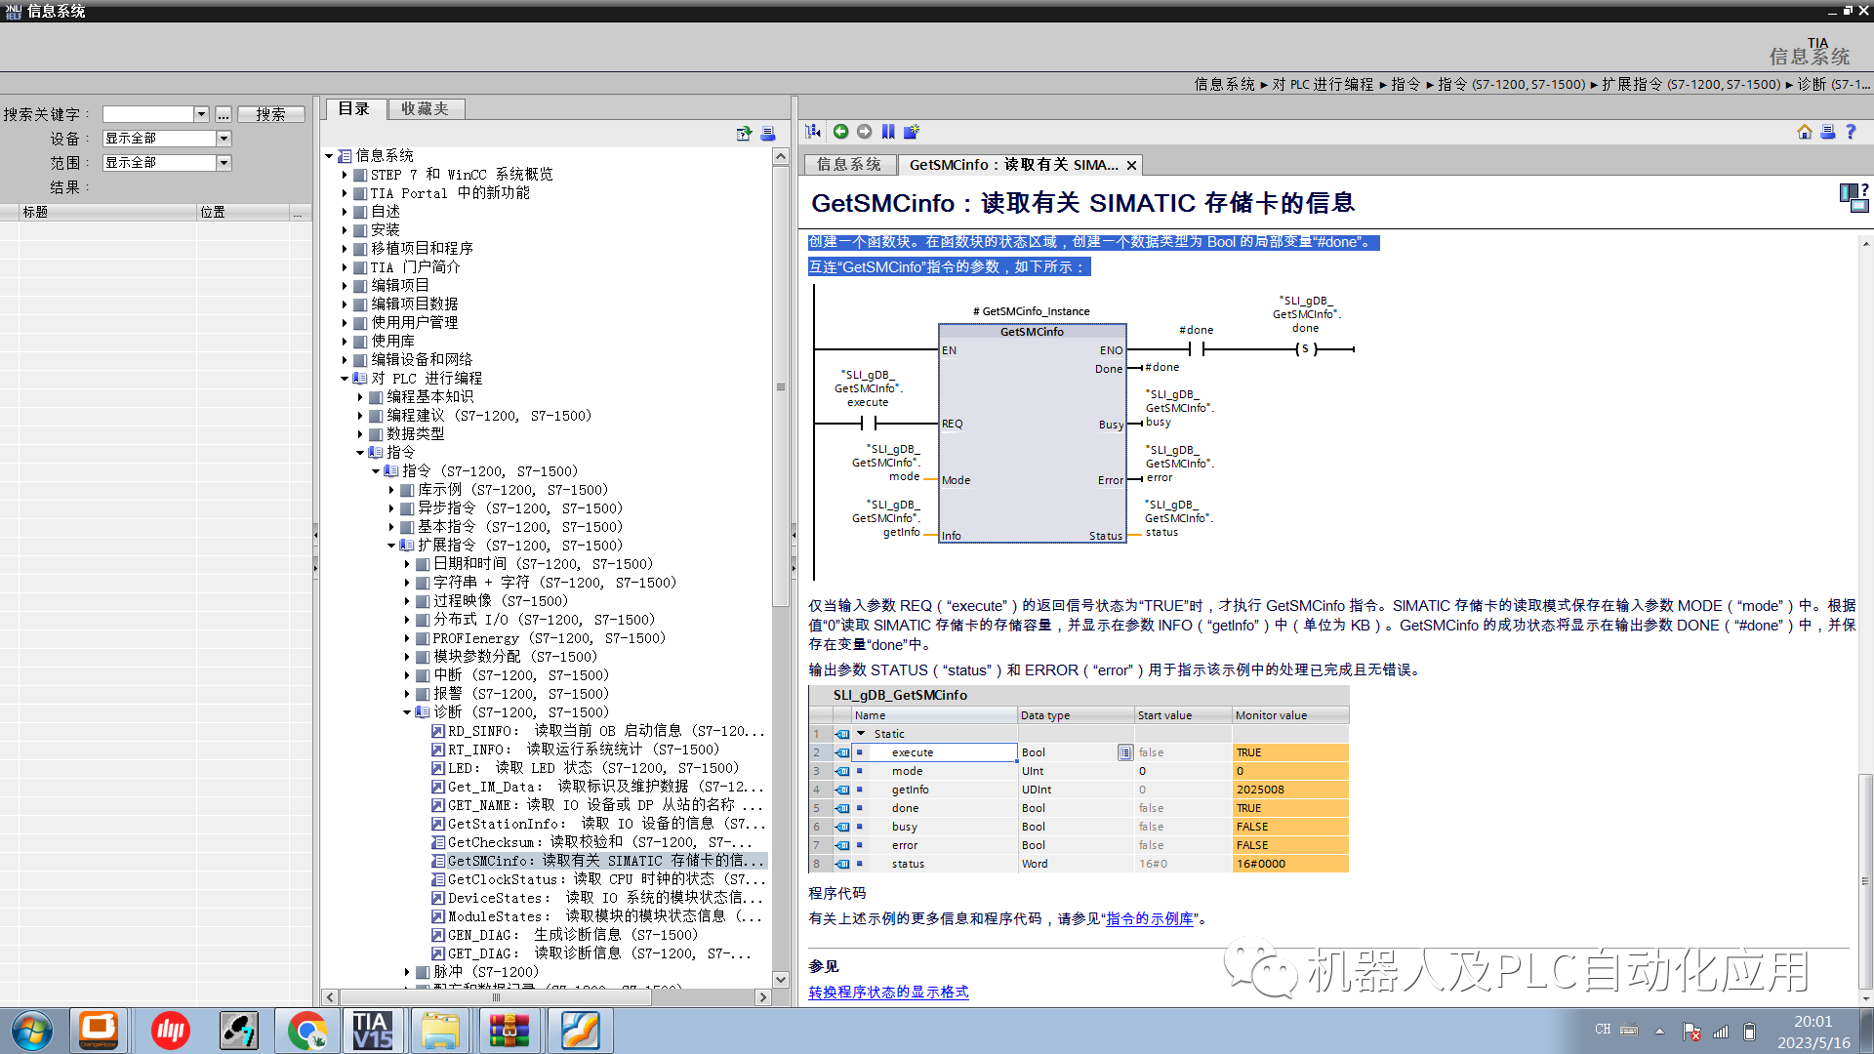
Task: Open File Explorer from taskbar
Action: pos(440,1031)
